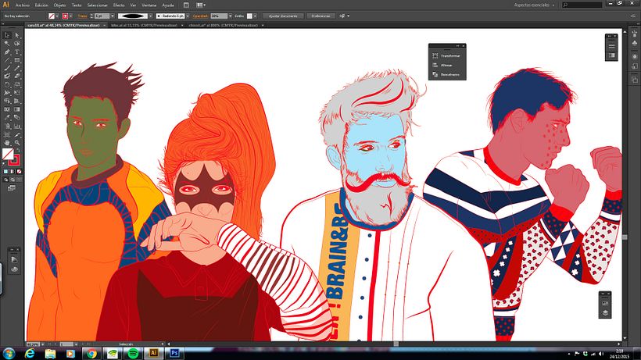Open Buscatrazos panel in floating dock
This screenshot has width=641, height=360.
[447, 75]
